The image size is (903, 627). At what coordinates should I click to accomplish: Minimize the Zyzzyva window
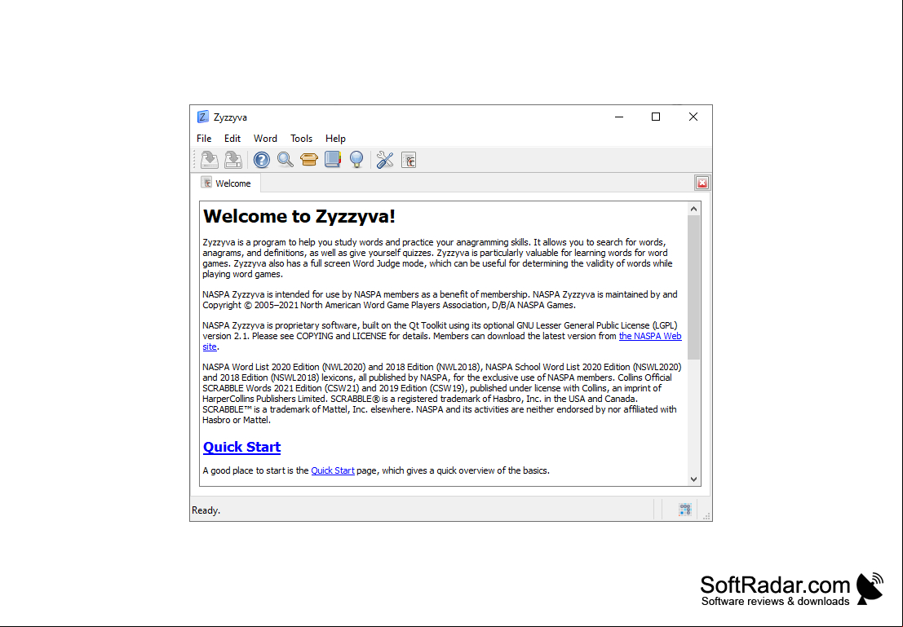click(619, 117)
